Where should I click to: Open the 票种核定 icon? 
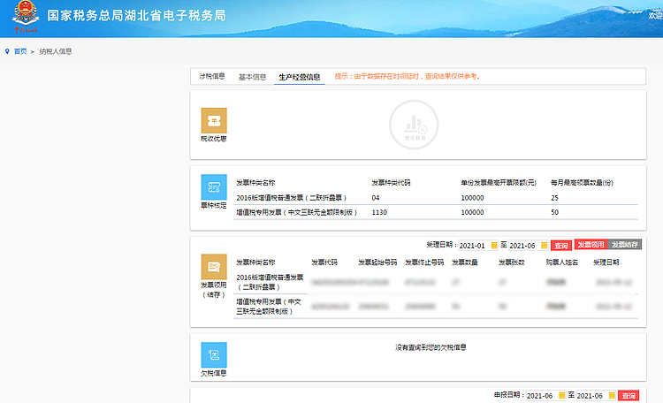214,186
